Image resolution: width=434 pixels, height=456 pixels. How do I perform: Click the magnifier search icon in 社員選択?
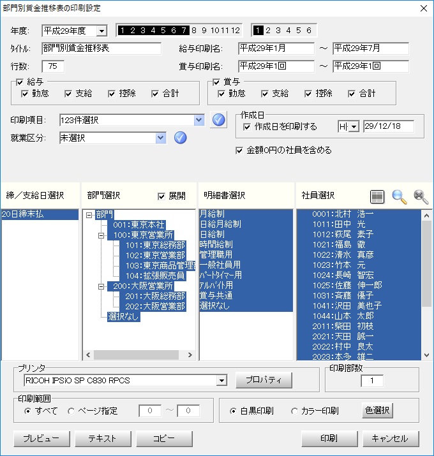click(399, 196)
